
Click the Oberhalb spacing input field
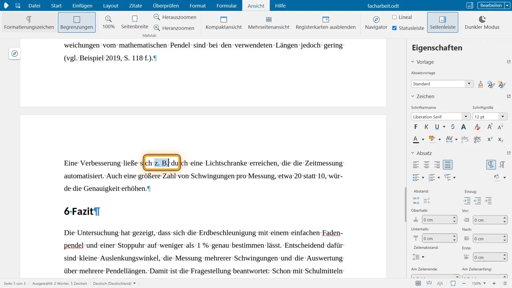click(440, 220)
